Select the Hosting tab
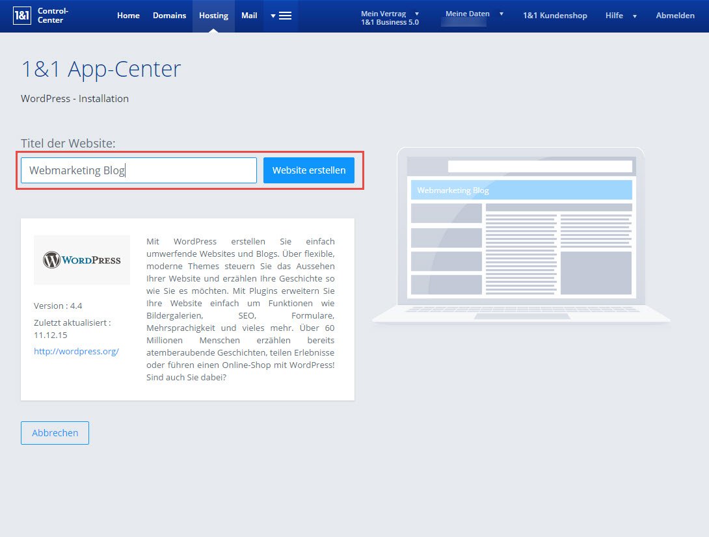The height and width of the screenshot is (537, 709). (x=214, y=16)
